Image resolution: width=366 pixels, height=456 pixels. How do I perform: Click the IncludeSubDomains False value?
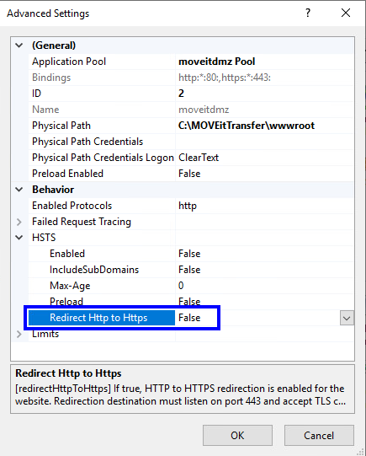189,270
